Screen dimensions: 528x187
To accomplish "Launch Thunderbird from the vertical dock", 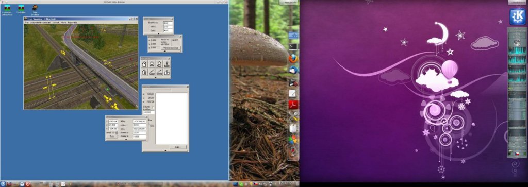I will tap(293, 70).
